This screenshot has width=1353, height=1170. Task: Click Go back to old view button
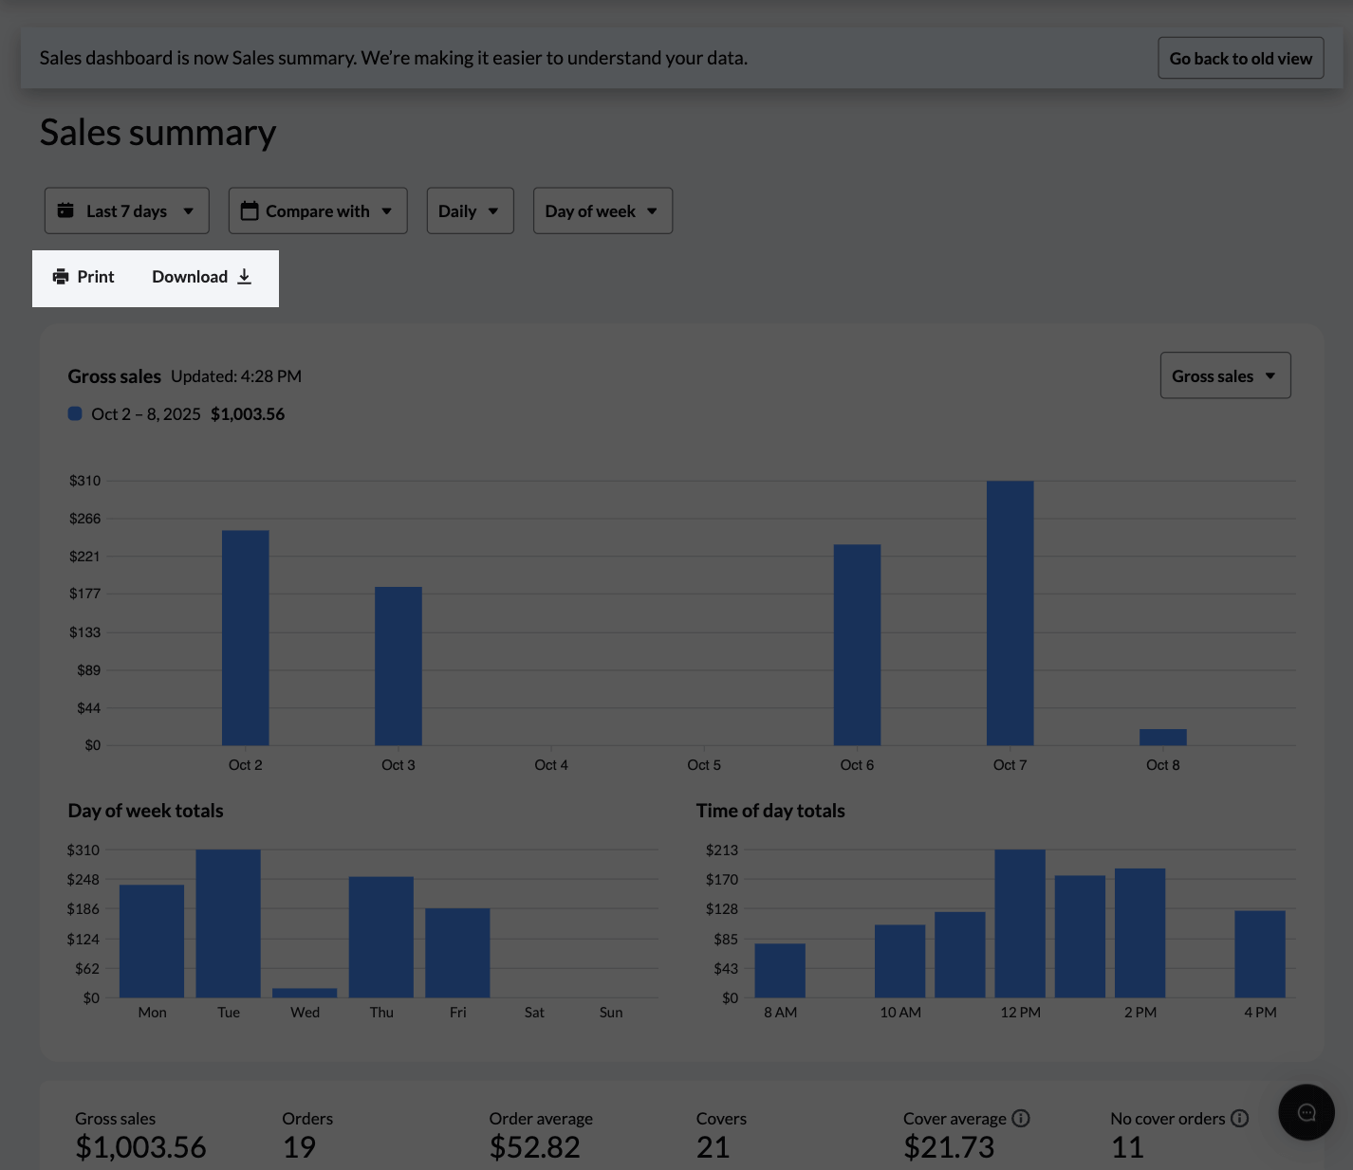(1240, 59)
